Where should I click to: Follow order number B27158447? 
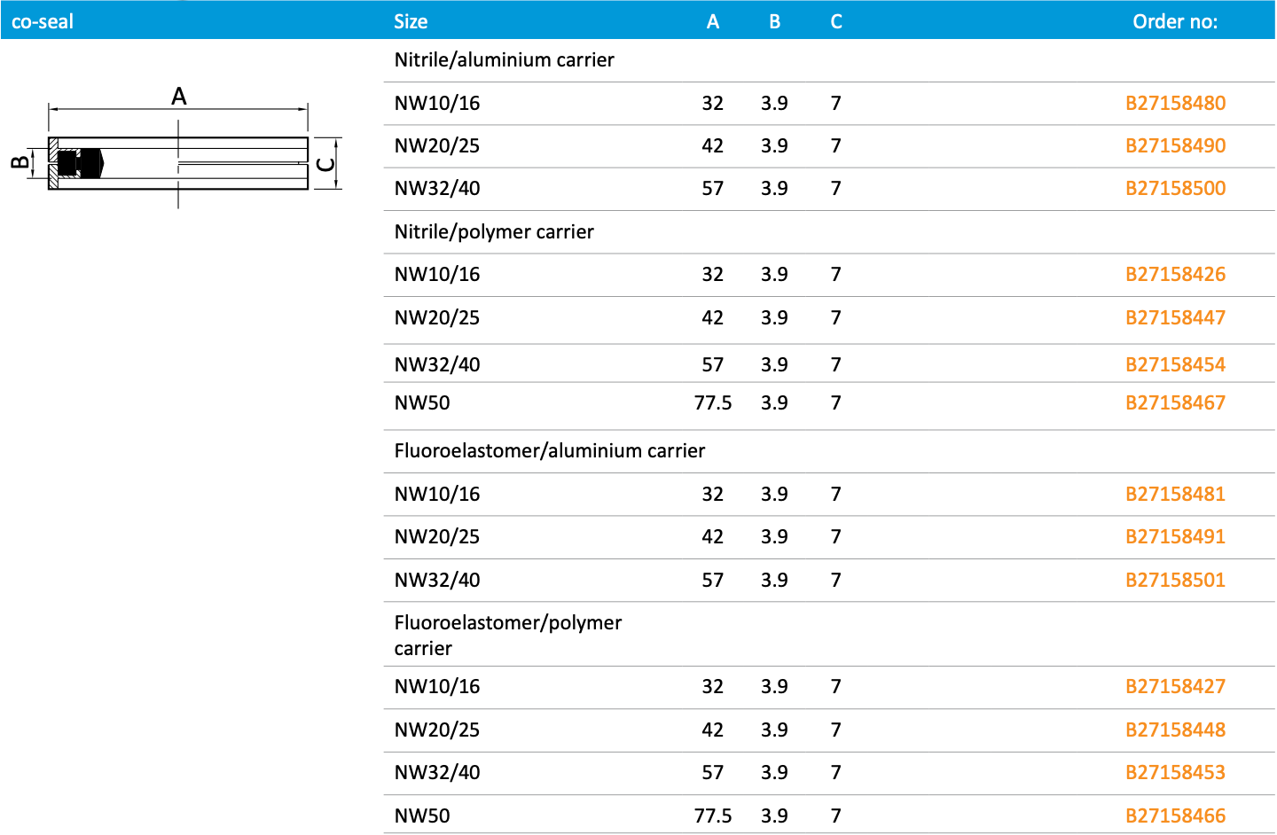(x=1175, y=317)
